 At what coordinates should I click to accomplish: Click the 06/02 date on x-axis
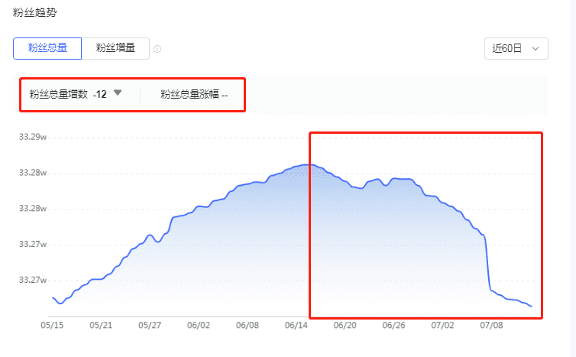click(199, 326)
